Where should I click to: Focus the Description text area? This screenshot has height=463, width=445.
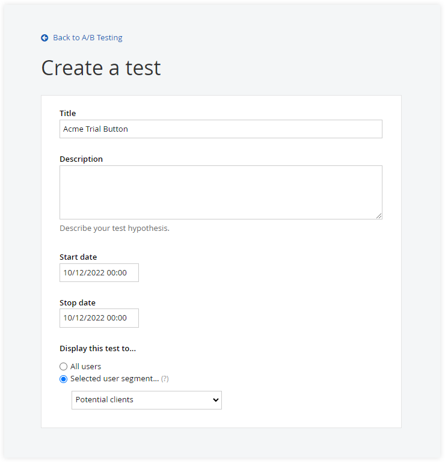click(x=221, y=192)
